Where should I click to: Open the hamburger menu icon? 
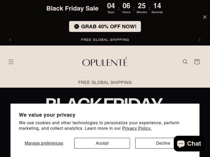(11, 62)
